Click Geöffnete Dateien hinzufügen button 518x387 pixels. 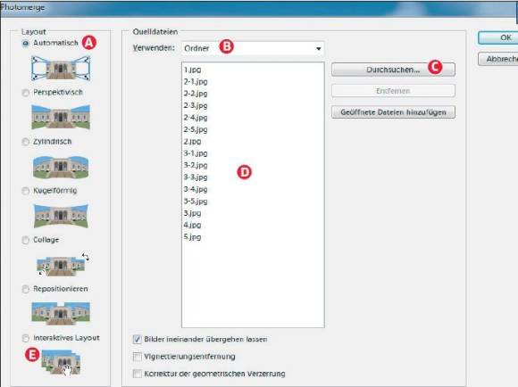pos(393,112)
